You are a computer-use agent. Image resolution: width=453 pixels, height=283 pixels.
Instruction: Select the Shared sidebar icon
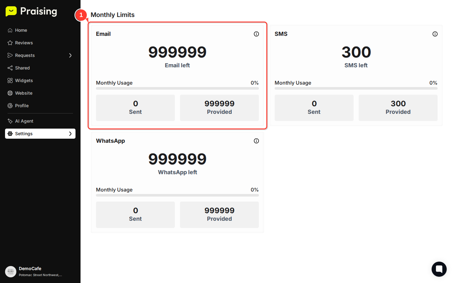click(10, 68)
